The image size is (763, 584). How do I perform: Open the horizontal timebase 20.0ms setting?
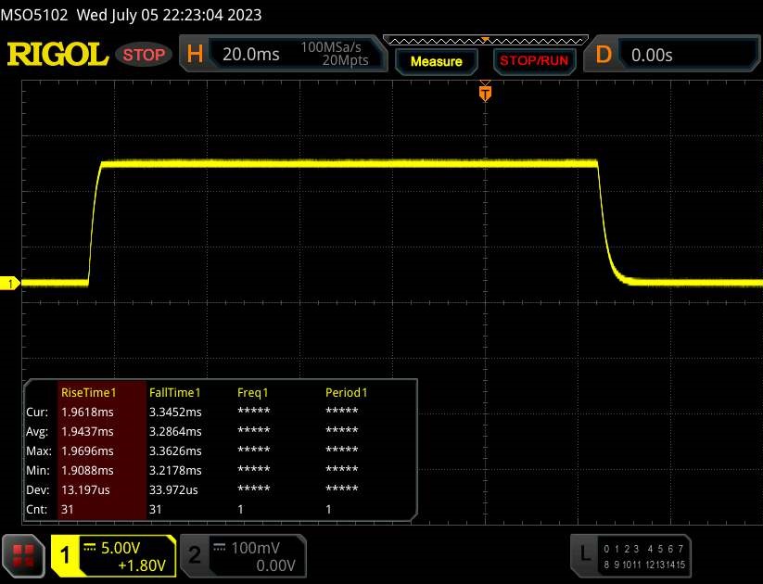tap(250, 54)
